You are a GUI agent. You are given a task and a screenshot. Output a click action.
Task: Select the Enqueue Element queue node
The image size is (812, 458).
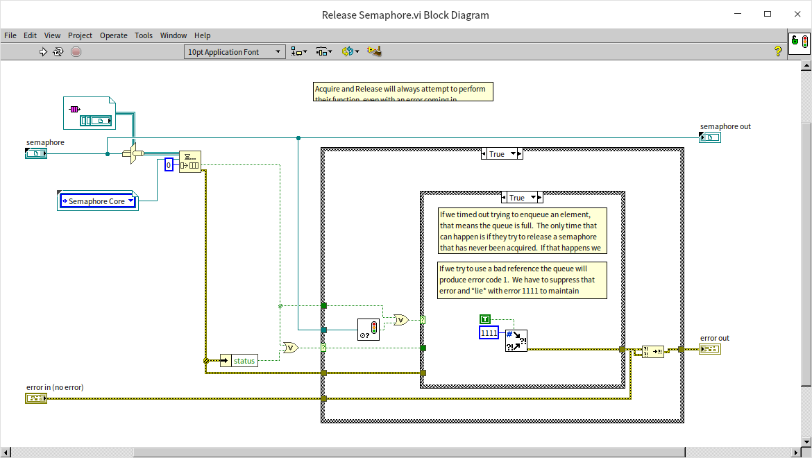pyautogui.click(x=189, y=162)
